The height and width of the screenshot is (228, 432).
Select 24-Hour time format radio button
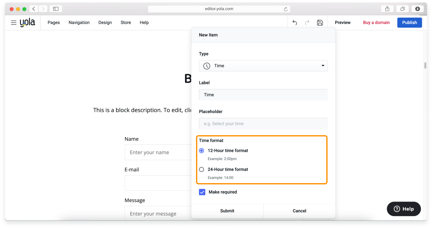coord(202,169)
